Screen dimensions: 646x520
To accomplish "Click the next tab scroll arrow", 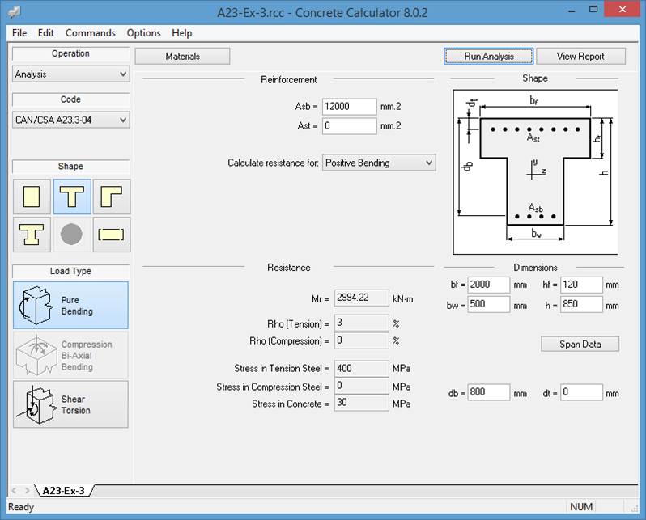I will pos(28,490).
